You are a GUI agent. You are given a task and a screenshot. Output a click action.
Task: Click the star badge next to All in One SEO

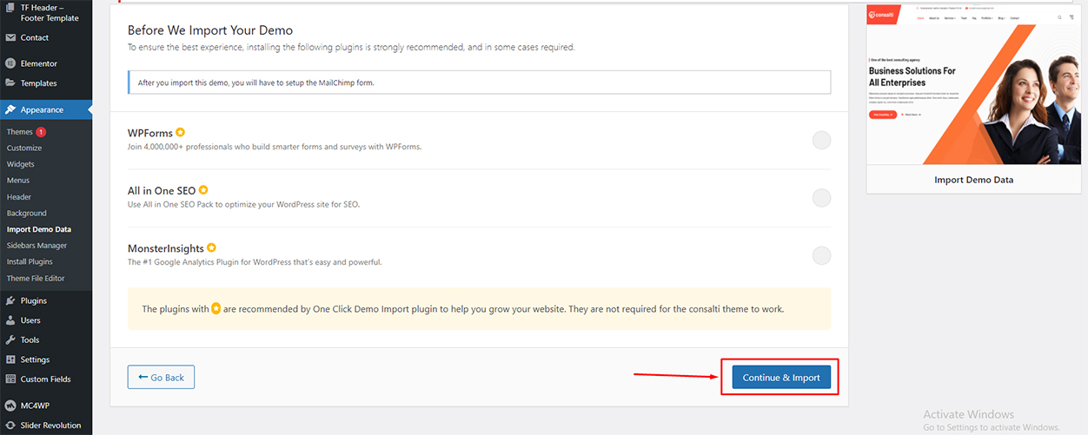pyautogui.click(x=202, y=189)
